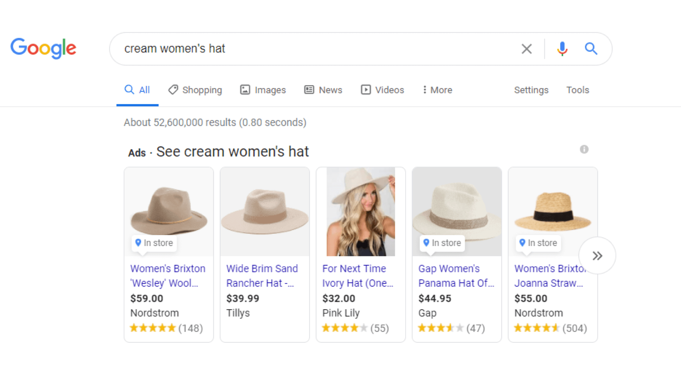Image resolution: width=681 pixels, height=377 pixels.
Task: Open Wide Brim Sand Rancher Hat link
Action: coord(262,276)
